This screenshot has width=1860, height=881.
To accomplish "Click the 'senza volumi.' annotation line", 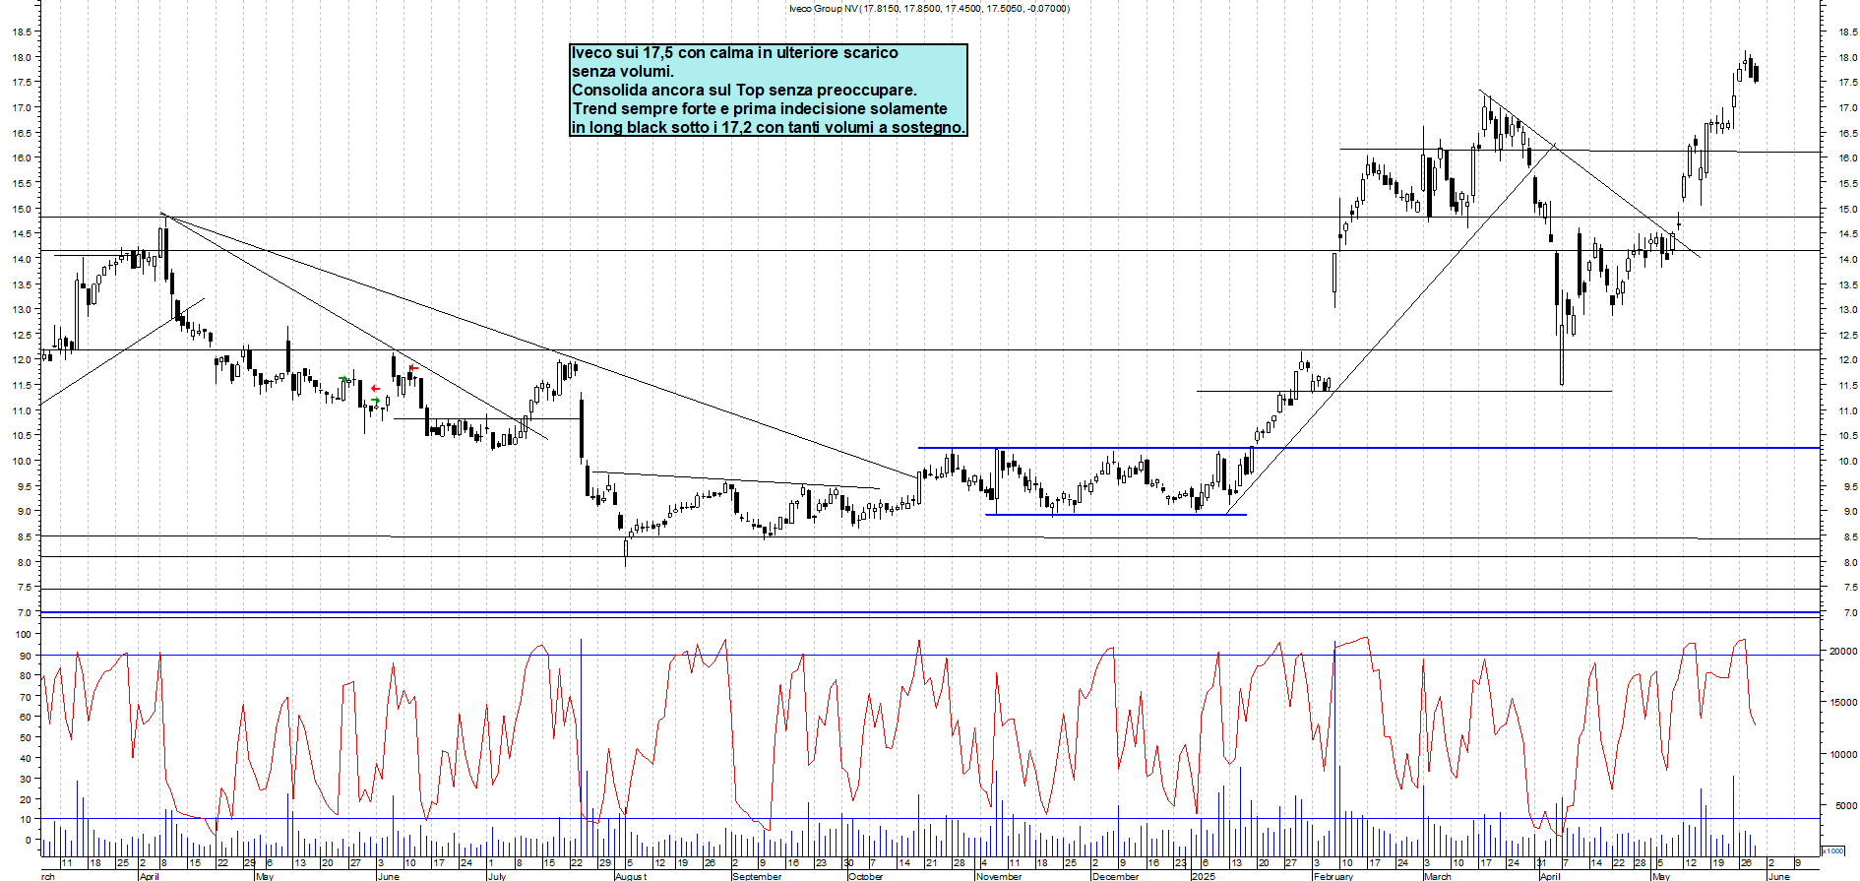I will point(623,72).
